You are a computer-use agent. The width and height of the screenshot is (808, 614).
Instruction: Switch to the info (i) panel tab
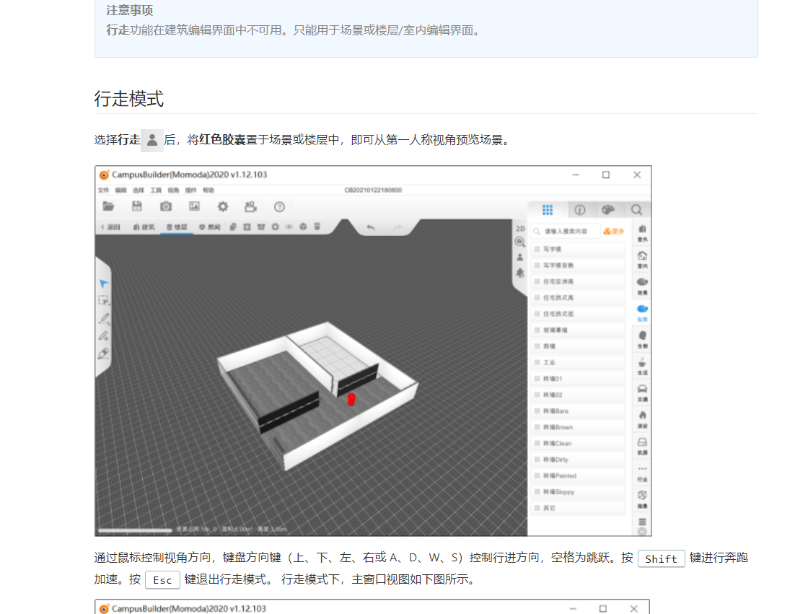580,210
